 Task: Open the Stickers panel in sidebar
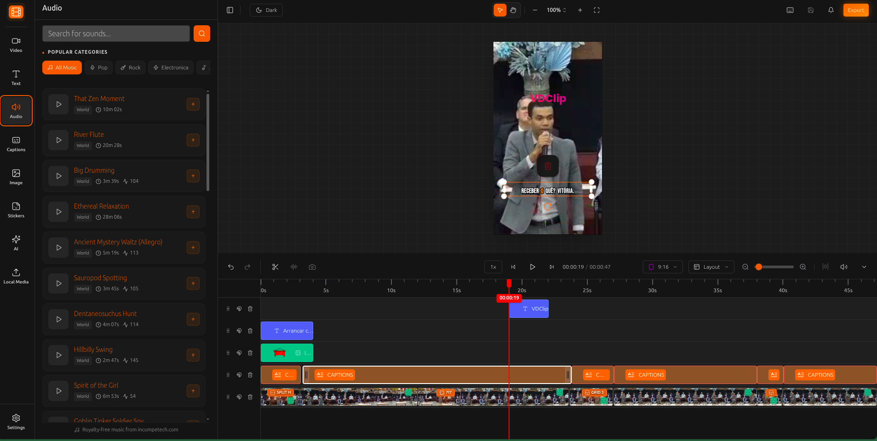pyautogui.click(x=16, y=210)
